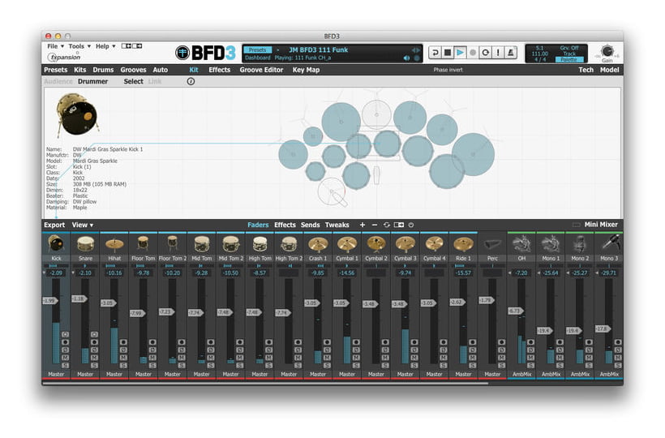This screenshot has width=665, height=438.
Task: Open the Tech panel tab
Action: coord(586,70)
